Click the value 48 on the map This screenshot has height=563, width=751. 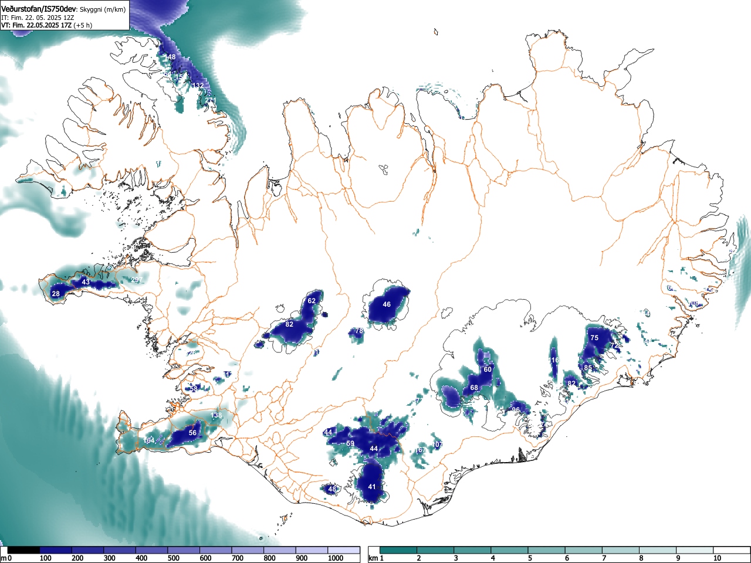click(x=332, y=489)
